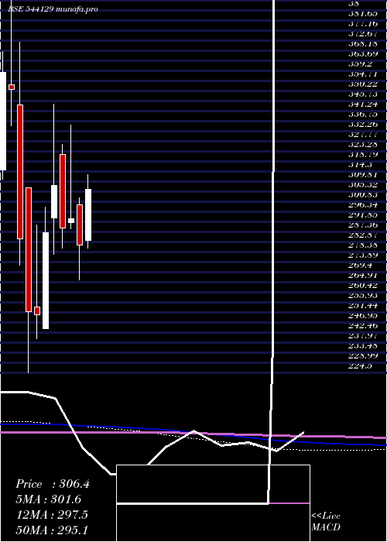The width and height of the screenshot is (387, 542).
Task: Click the 269.4 price axis label
Action: pos(361,266)
